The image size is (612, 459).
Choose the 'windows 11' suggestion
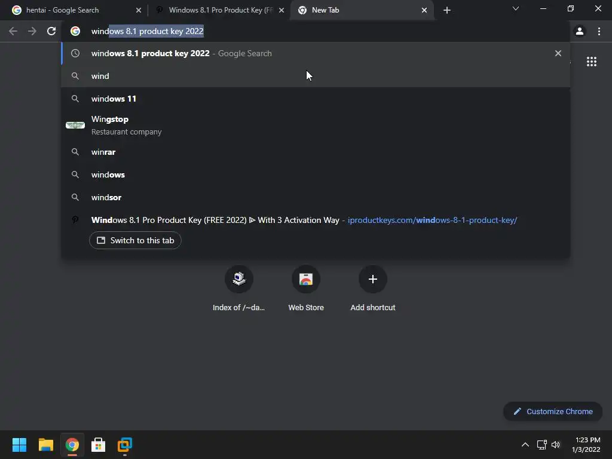(316, 99)
